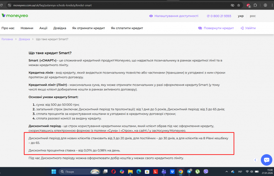Open File Explorer from taskbar
The image size is (274, 176).
pyautogui.click(x=130, y=172)
